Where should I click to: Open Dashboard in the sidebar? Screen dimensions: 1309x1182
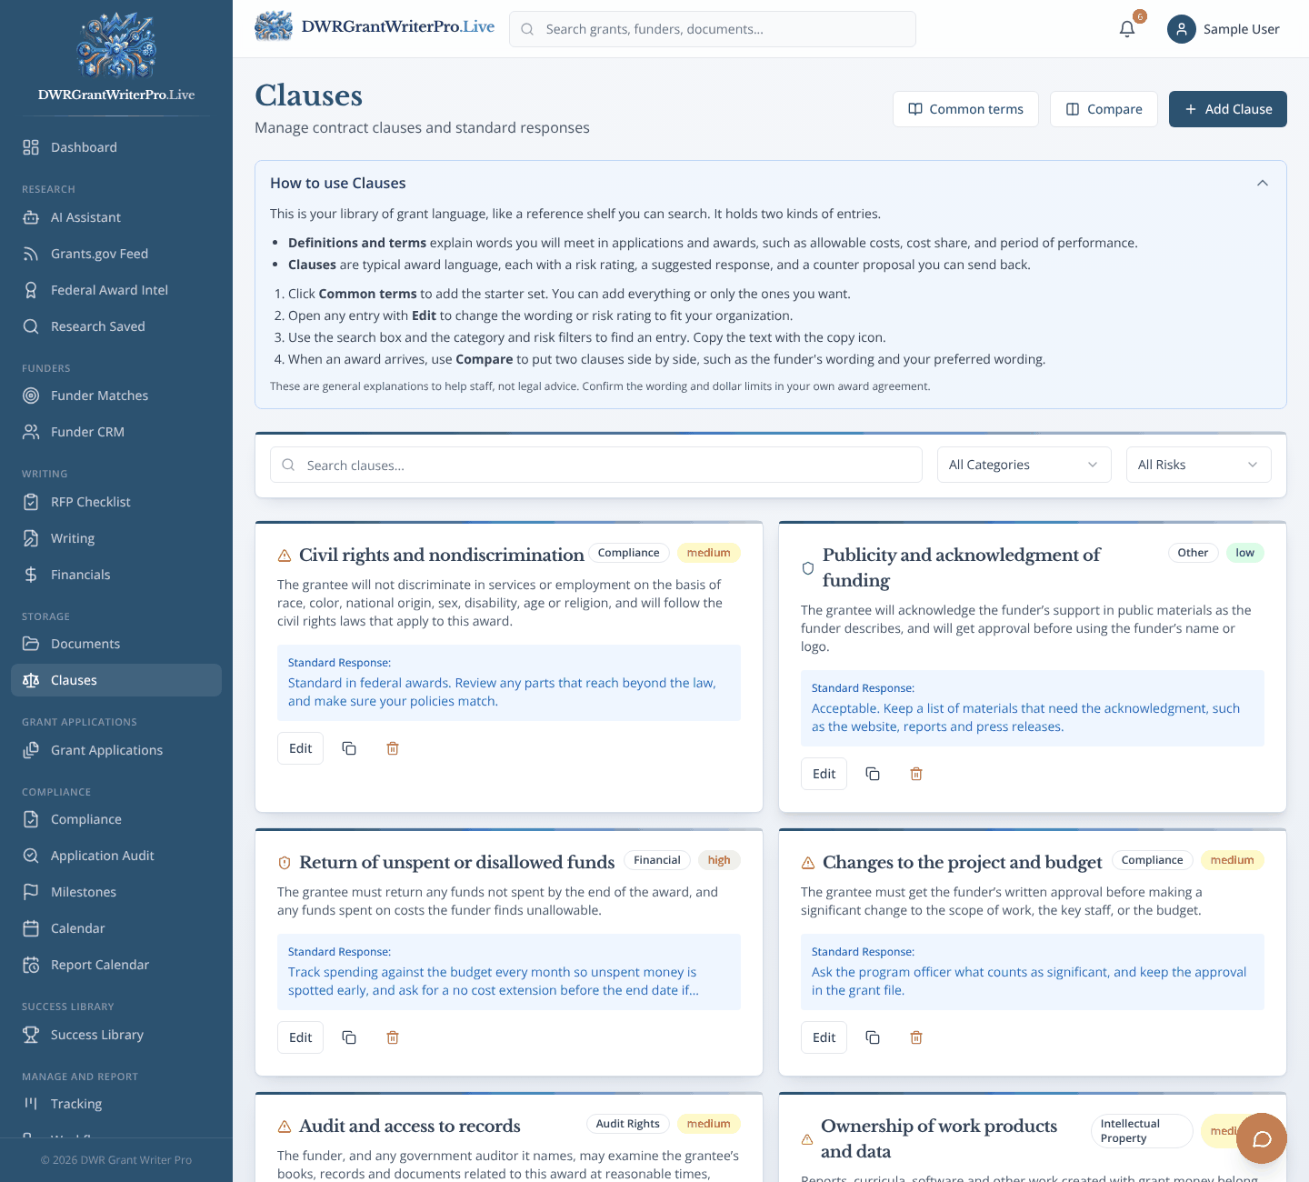tap(116, 147)
